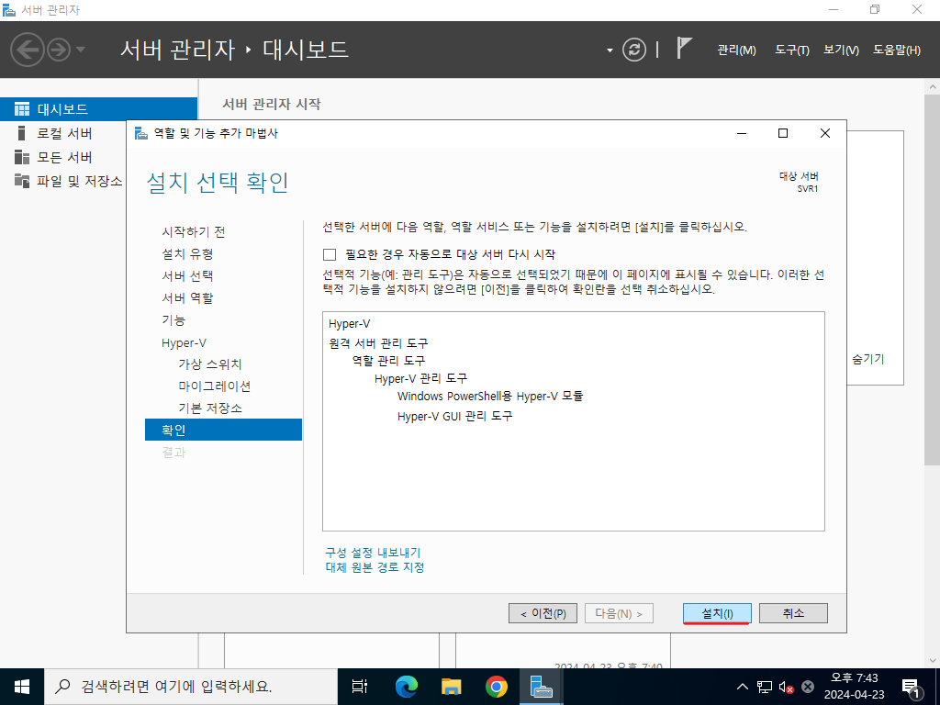Screen dimensions: 940x705
Task: Click the muted volume icon in tray
Action: pyautogui.click(x=786, y=687)
